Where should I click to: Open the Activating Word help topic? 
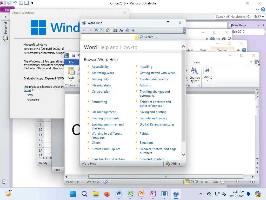tap(103, 73)
